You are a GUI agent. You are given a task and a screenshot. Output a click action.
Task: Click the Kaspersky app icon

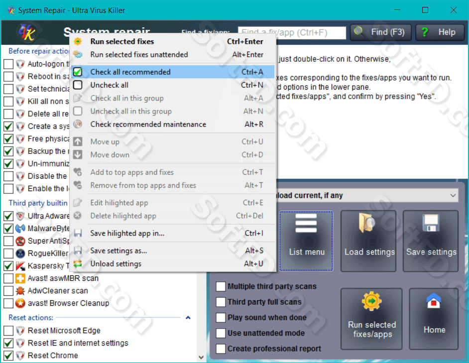[x=20, y=266]
